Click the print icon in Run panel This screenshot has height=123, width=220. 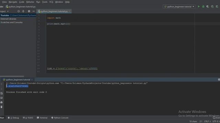point(1,102)
